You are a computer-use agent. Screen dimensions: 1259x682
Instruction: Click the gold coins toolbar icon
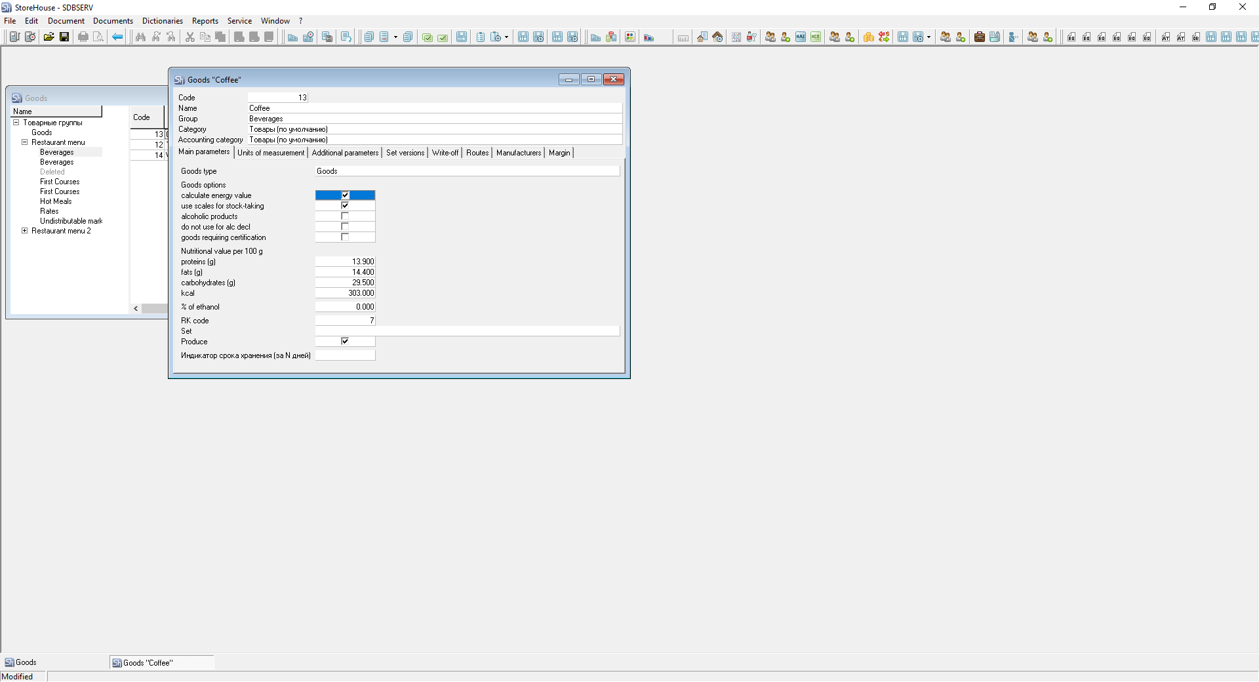pyautogui.click(x=868, y=37)
